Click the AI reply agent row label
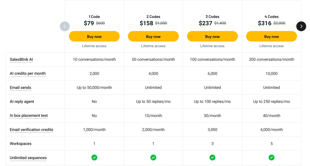Image resolution: width=310 pixels, height=166 pixels. 22,102
